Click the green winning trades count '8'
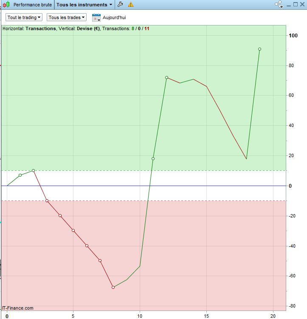The image size is (307, 319). [x=133, y=29]
